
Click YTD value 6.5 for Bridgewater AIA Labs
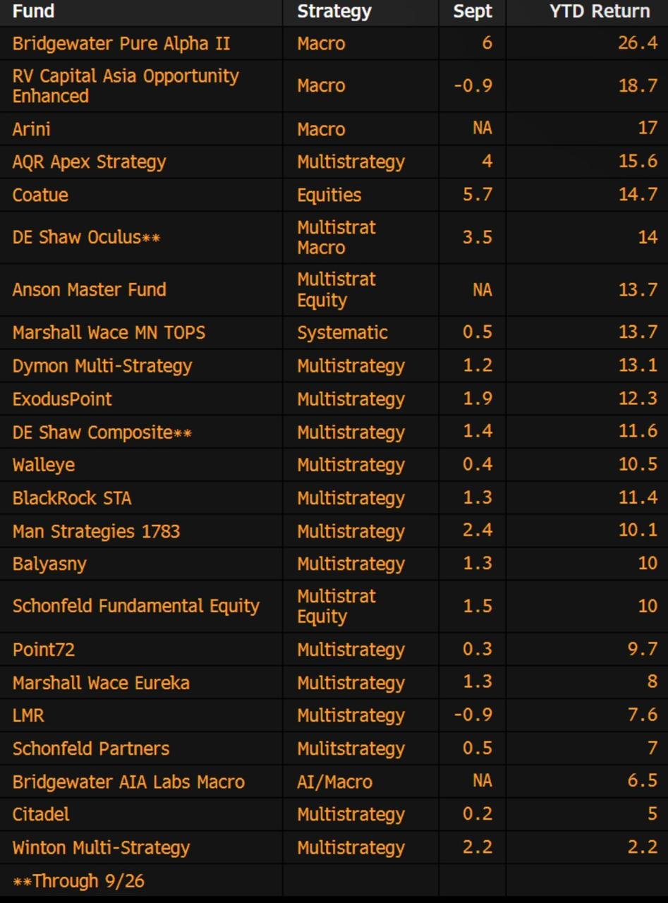point(643,782)
